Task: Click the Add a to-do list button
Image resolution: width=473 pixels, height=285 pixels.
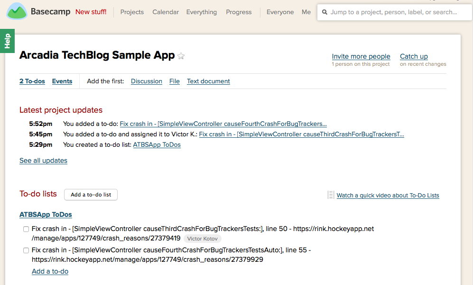Action: pyautogui.click(x=91, y=195)
